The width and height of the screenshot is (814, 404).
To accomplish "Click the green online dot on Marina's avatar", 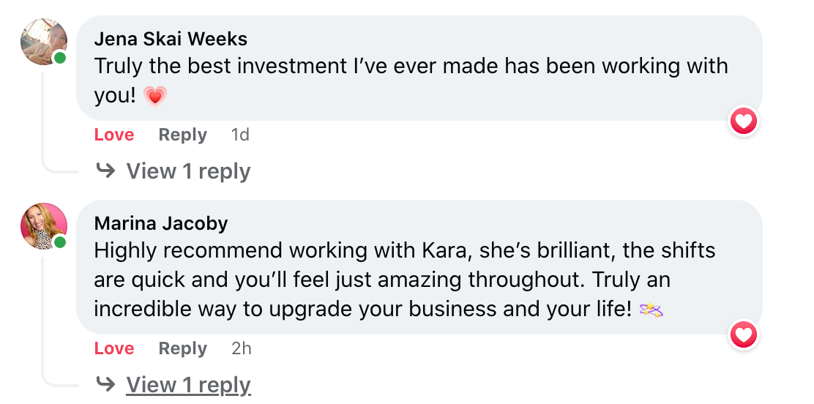I will 60,242.
